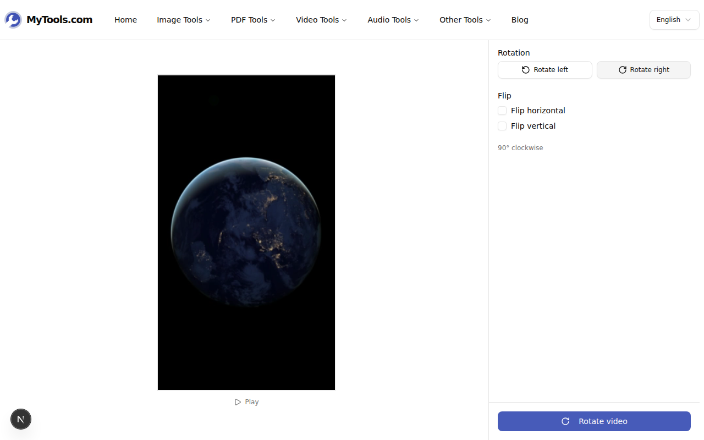Click the counterclockwise arrow on Rotate left
This screenshot has width=704, height=440.
(525, 70)
